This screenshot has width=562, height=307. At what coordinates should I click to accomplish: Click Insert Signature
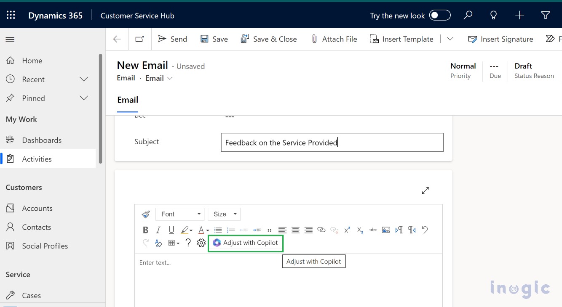point(500,39)
